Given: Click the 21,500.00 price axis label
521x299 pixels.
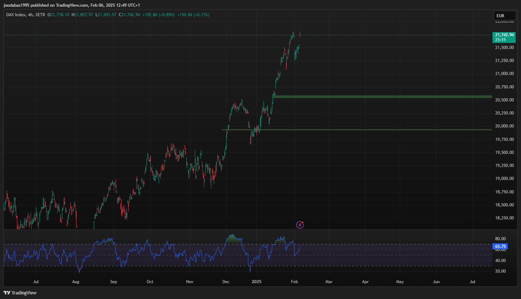Looking at the screenshot, I should pos(504,48).
